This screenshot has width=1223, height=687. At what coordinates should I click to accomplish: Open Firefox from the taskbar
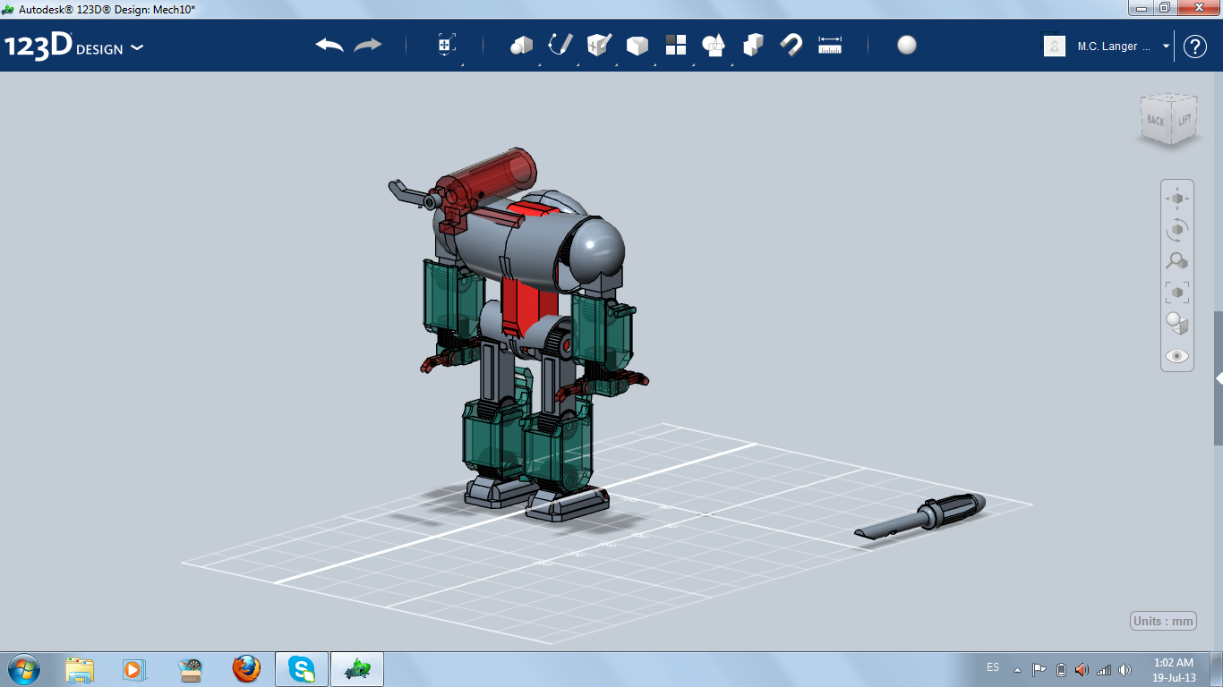[x=246, y=669]
